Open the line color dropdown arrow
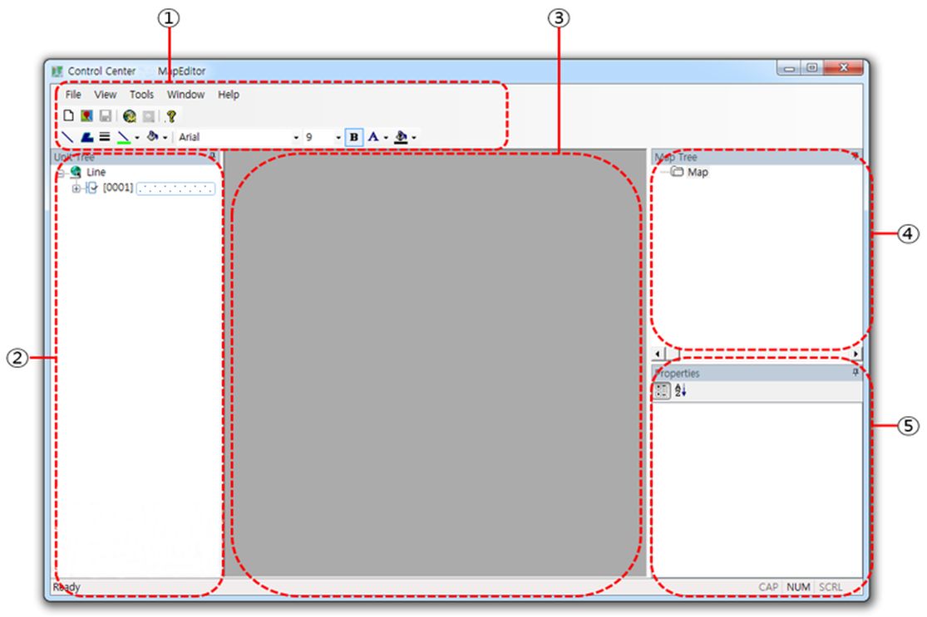The image size is (927, 617). (x=137, y=138)
